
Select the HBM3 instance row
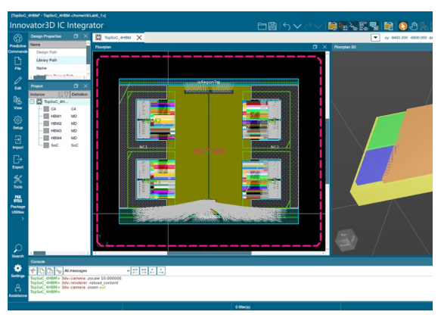[x=60, y=131]
